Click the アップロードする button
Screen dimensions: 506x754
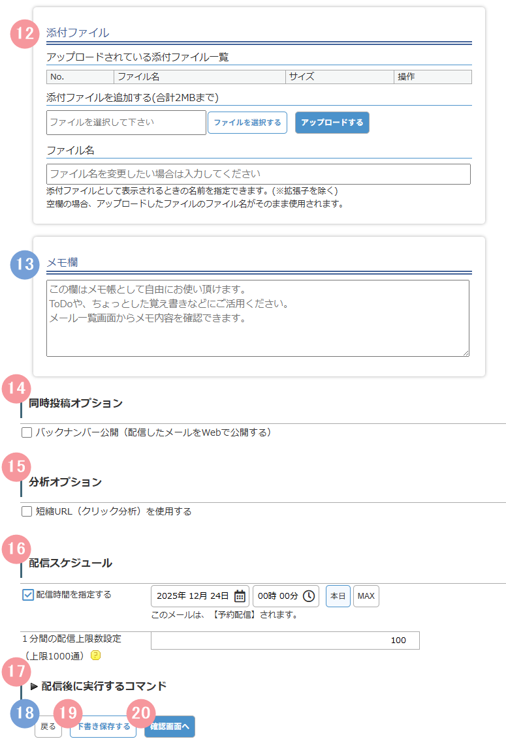click(x=332, y=123)
